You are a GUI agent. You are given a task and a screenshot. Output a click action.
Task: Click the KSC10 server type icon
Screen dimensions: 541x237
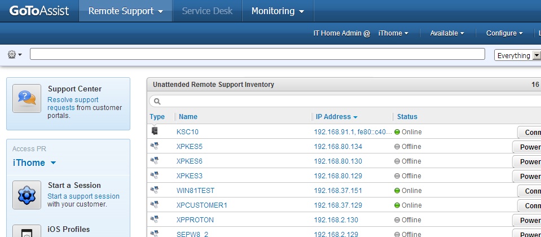point(155,131)
